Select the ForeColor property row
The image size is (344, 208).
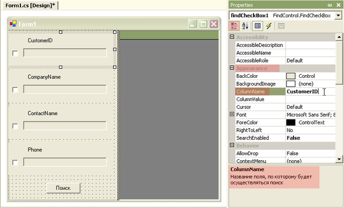point(285,122)
